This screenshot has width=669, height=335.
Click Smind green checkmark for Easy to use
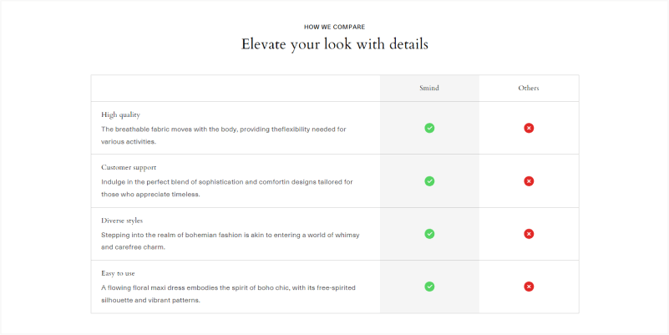tap(429, 287)
